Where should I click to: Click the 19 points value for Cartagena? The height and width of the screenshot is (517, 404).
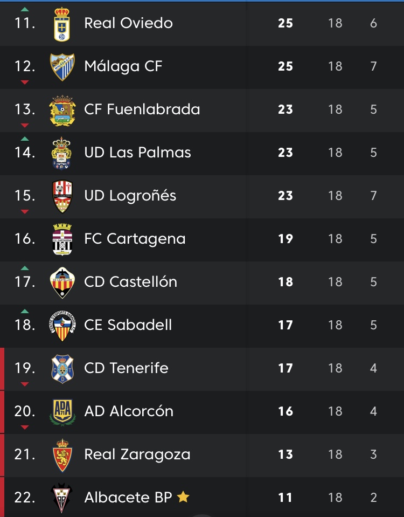285,239
